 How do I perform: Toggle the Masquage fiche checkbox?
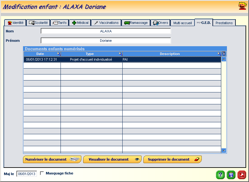click(42, 173)
